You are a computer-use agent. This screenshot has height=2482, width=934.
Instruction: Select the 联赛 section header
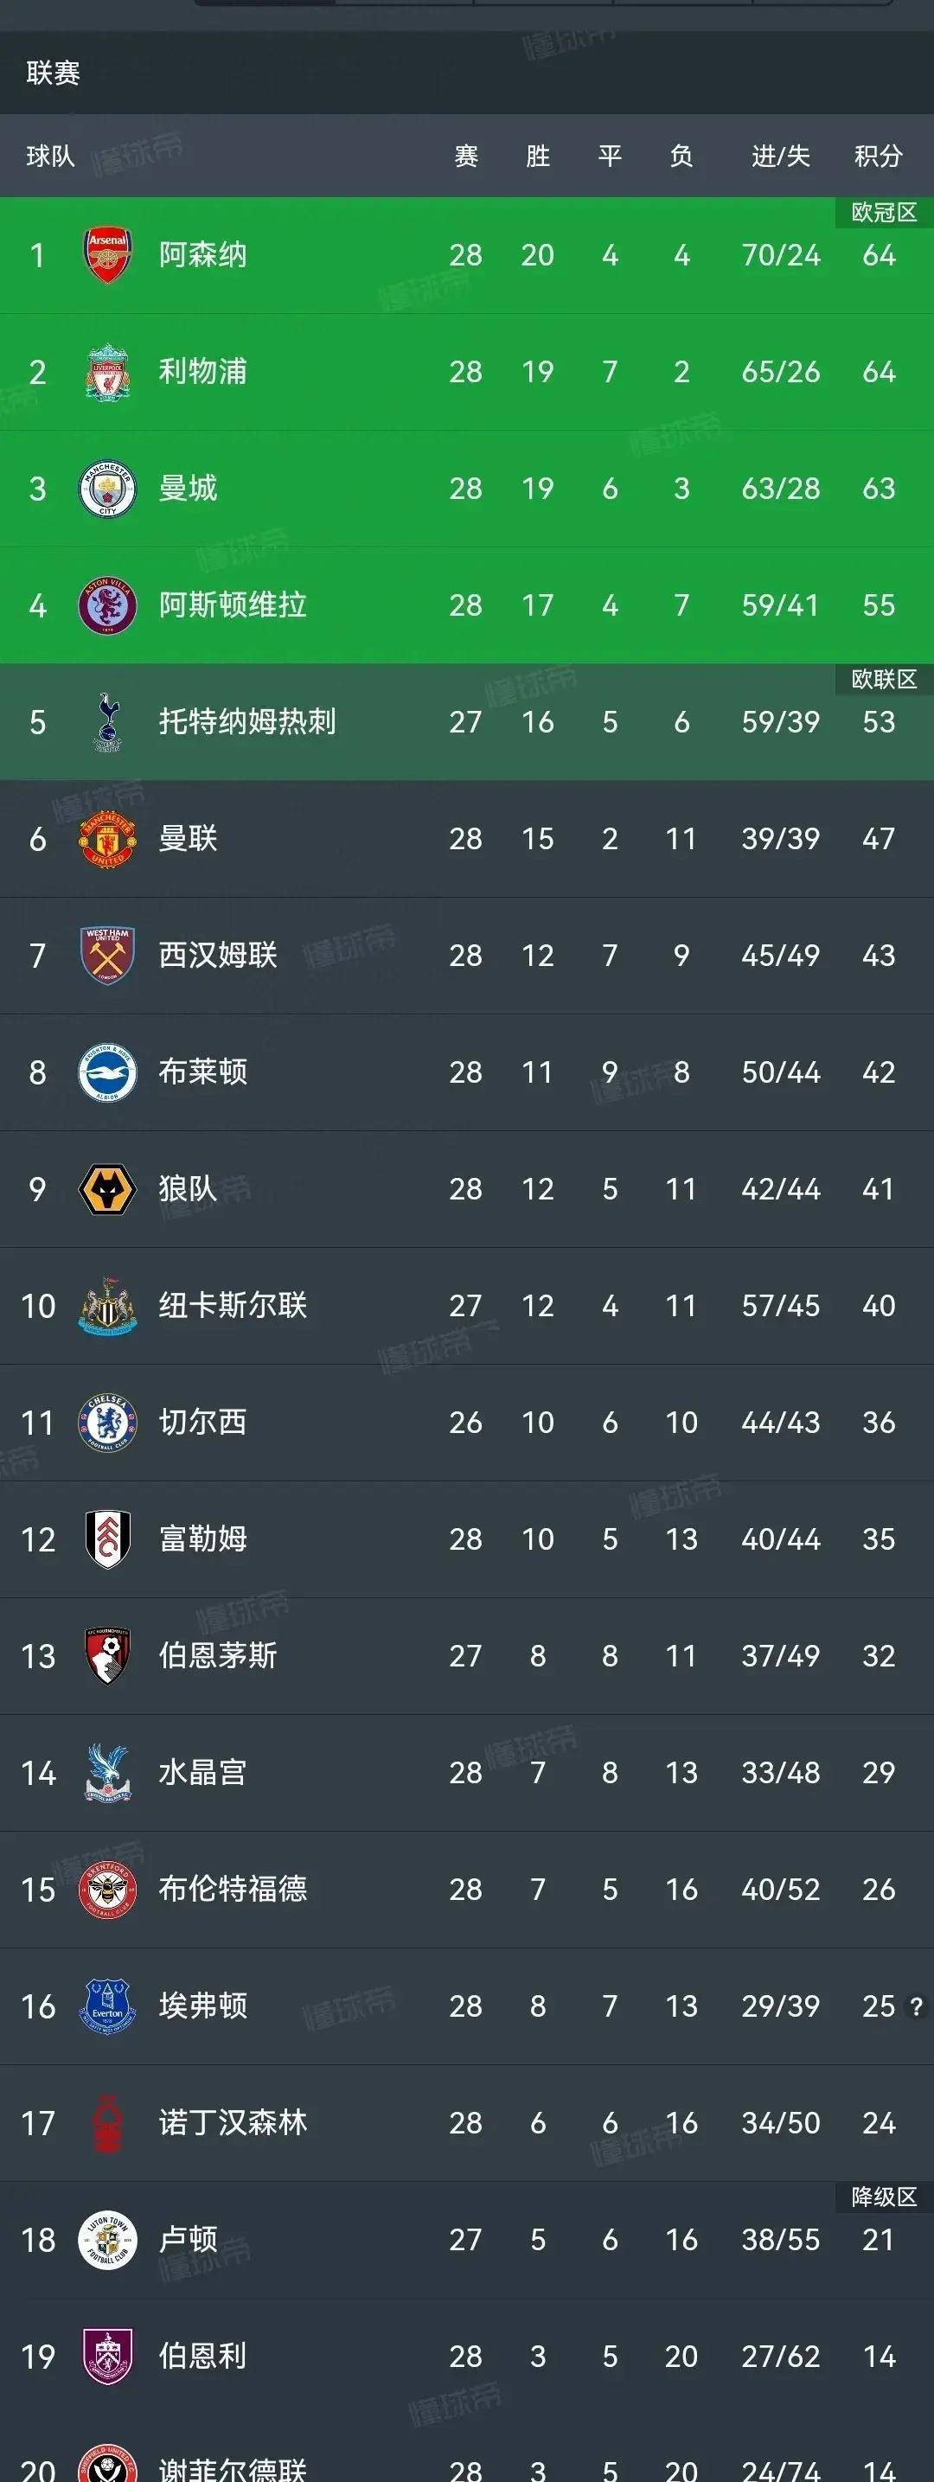53,74
